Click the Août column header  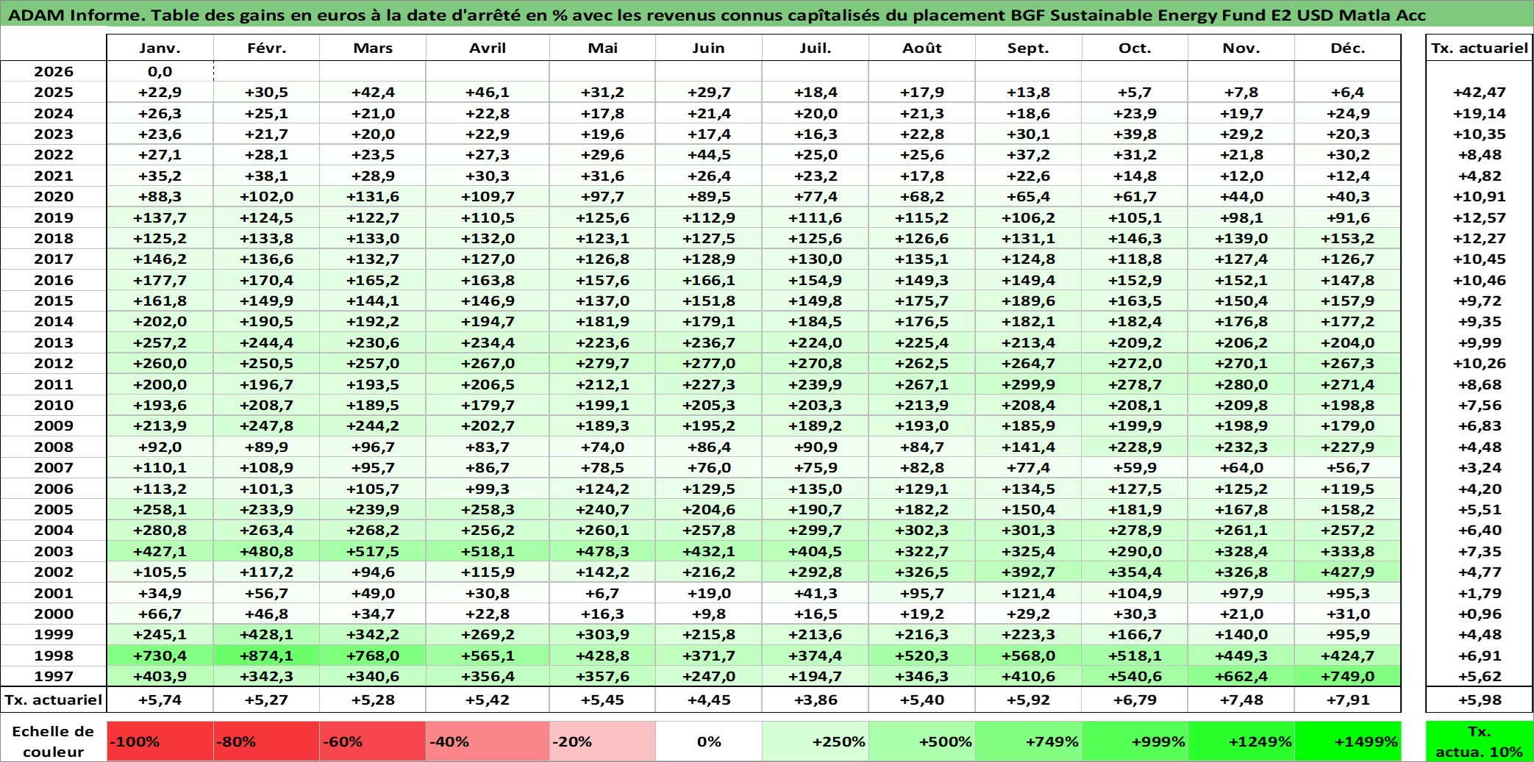pyautogui.click(x=922, y=48)
